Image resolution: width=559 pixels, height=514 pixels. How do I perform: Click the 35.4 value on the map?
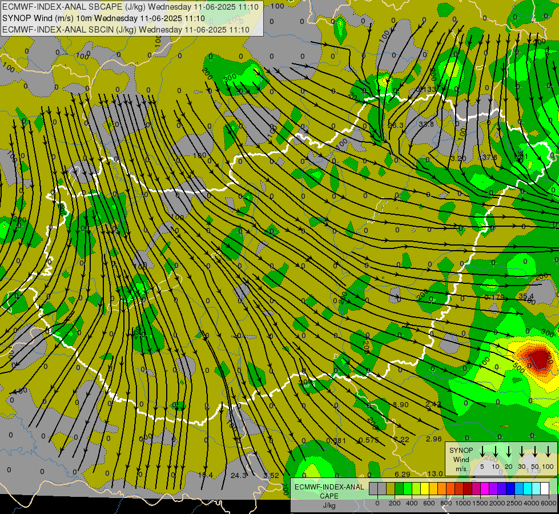[526, 296]
